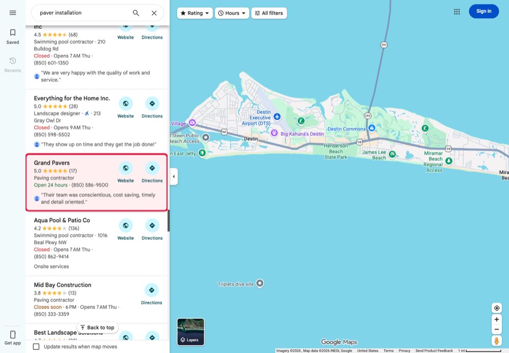Screen dimensions: 509x353
Task: Show your current location on map
Action: [x=497, y=308]
